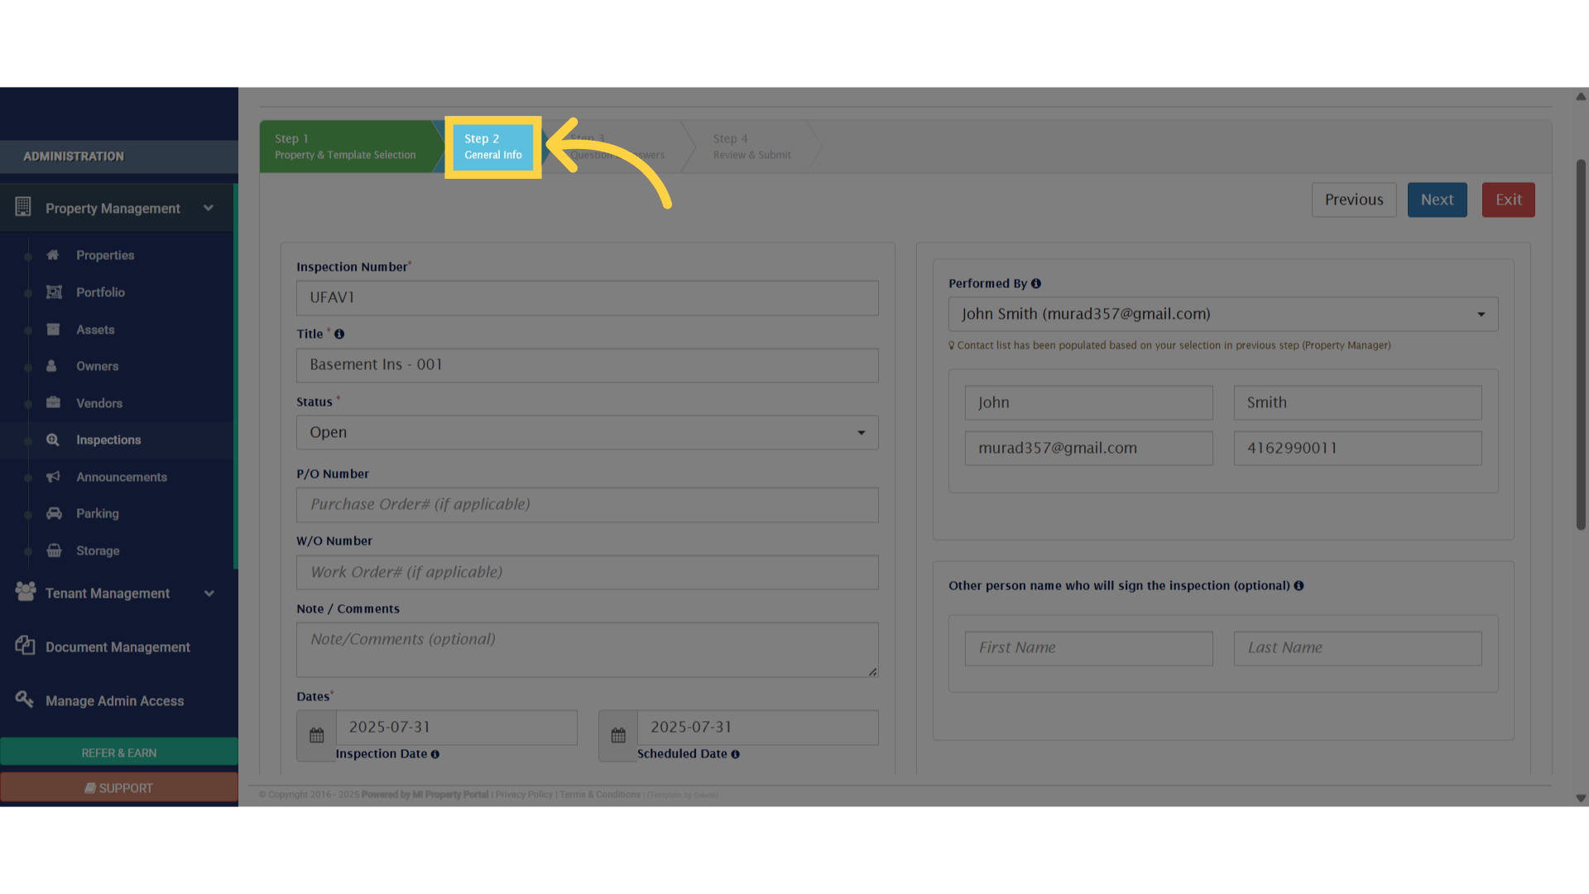Click the Inspections magnifier icon
1589x894 pixels.
[53, 440]
